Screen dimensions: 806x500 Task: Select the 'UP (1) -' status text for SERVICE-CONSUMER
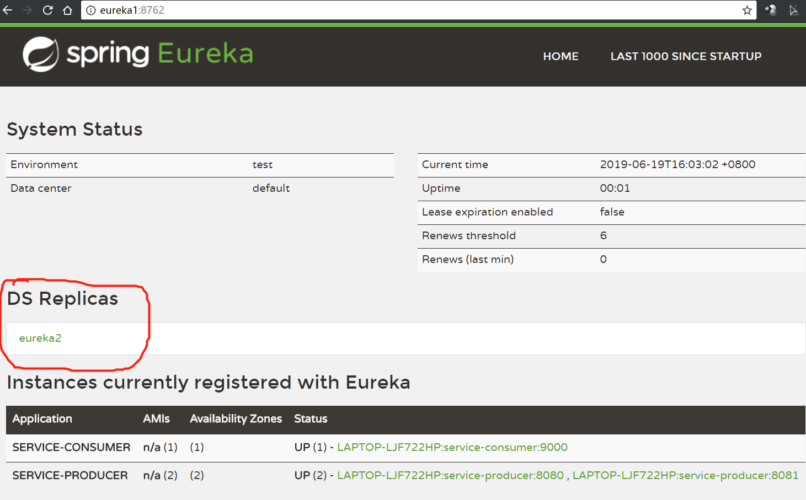pyautogui.click(x=314, y=447)
